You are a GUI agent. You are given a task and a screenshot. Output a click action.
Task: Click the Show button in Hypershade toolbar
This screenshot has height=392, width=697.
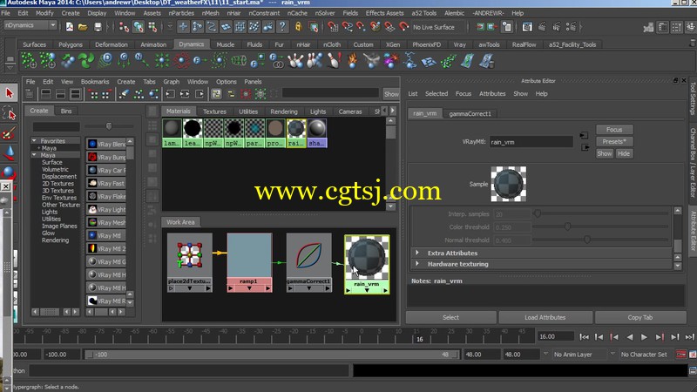coord(391,94)
